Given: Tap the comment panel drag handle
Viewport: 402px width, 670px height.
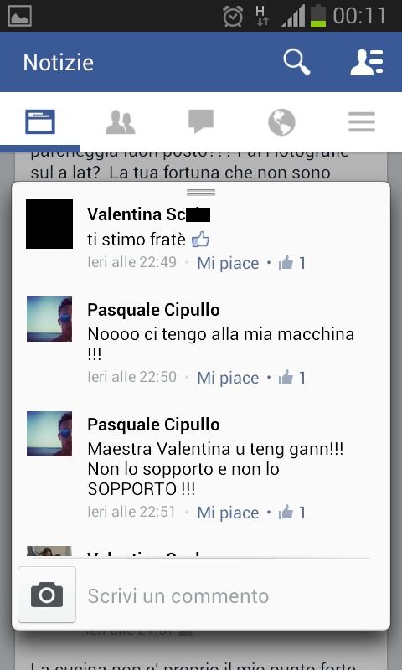Looking at the screenshot, I should tap(201, 193).
